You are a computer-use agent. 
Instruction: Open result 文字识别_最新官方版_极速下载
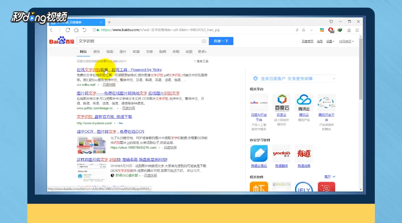pos(104,117)
